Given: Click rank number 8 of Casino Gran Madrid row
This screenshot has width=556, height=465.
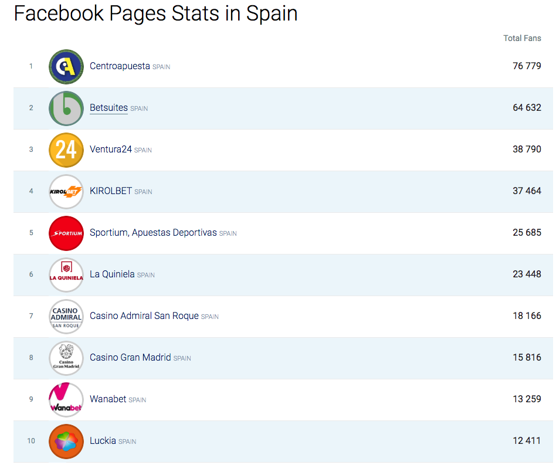Looking at the screenshot, I should [x=31, y=358].
